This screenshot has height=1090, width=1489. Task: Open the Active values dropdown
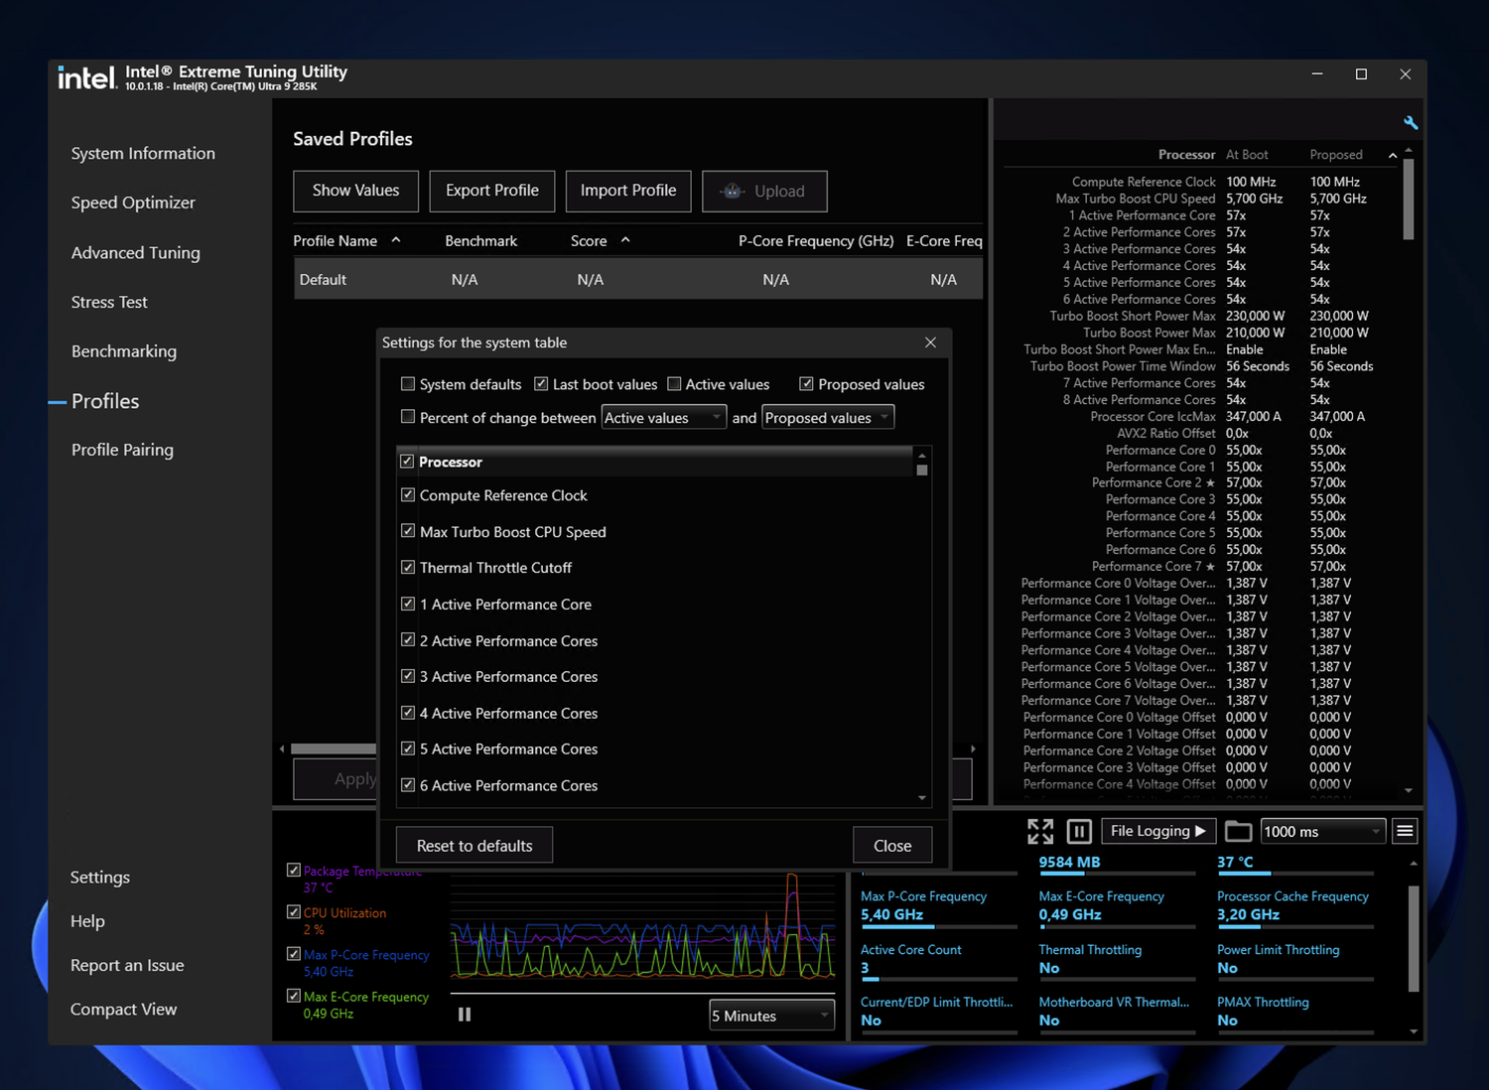pyautogui.click(x=664, y=418)
